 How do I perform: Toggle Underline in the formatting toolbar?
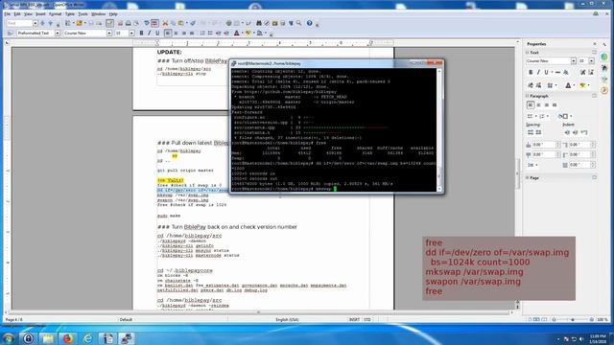157,34
